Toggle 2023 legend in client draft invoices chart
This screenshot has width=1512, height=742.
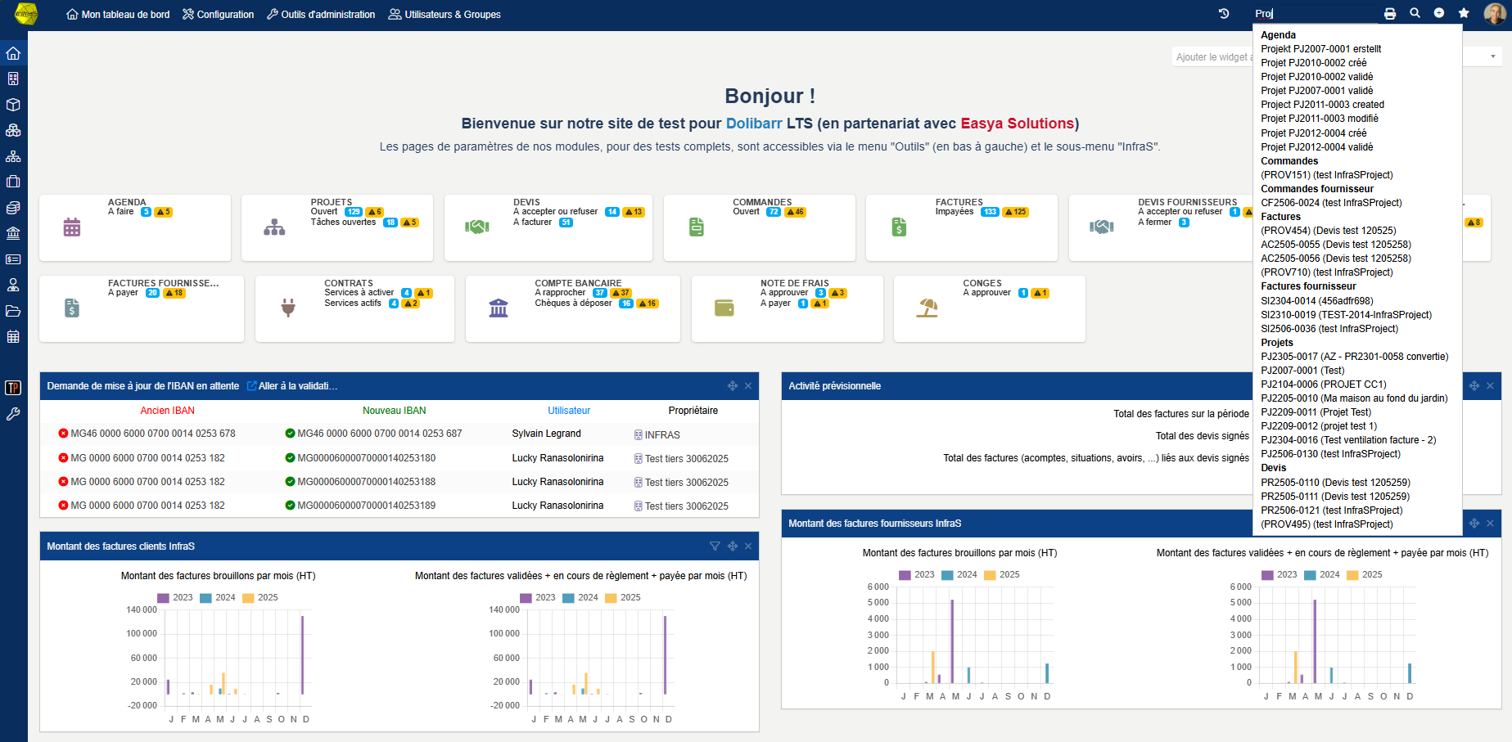[x=175, y=598]
